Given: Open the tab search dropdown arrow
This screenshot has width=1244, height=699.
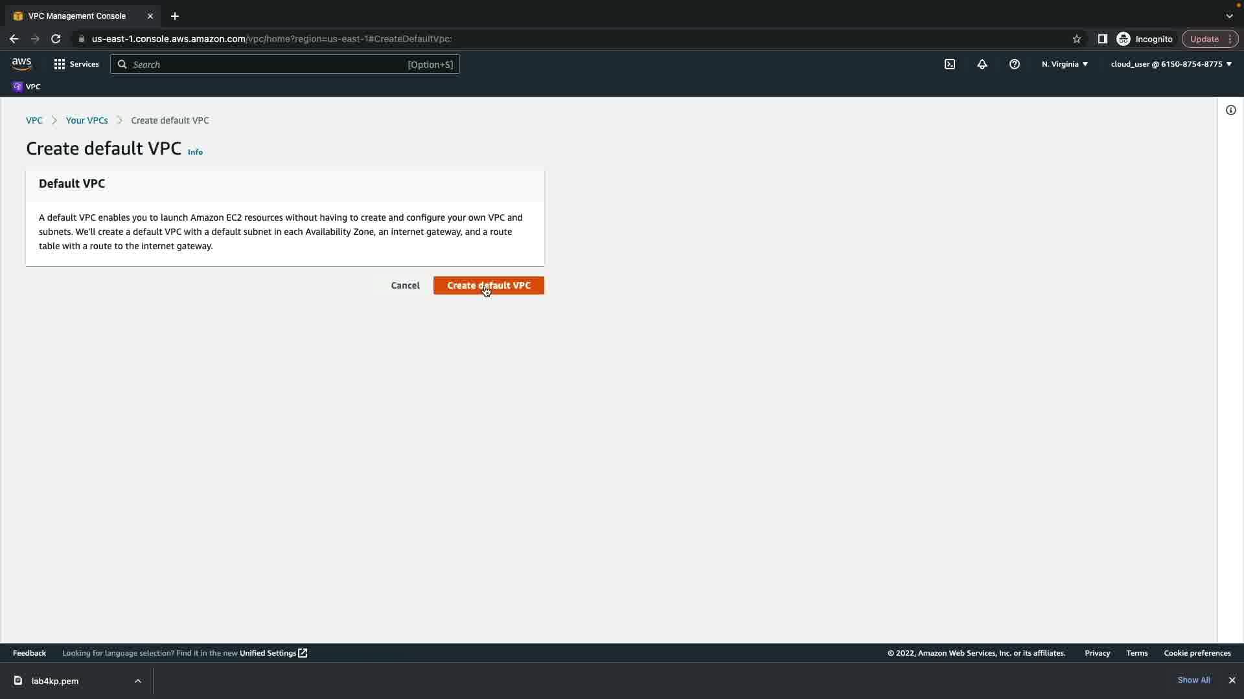Looking at the screenshot, I should (x=1229, y=16).
